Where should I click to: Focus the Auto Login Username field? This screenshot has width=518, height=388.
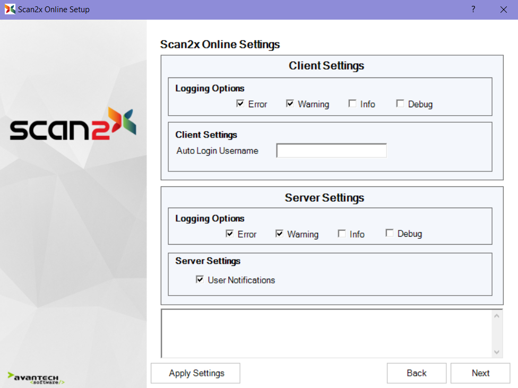(331, 151)
